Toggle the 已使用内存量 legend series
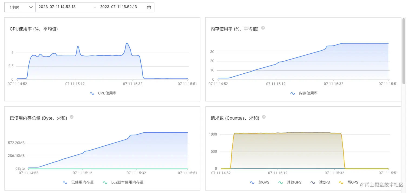Viewport: 409px width, 193px height. (x=78, y=182)
